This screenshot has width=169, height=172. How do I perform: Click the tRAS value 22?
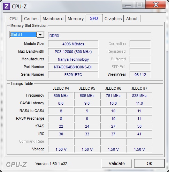point(61,126)
